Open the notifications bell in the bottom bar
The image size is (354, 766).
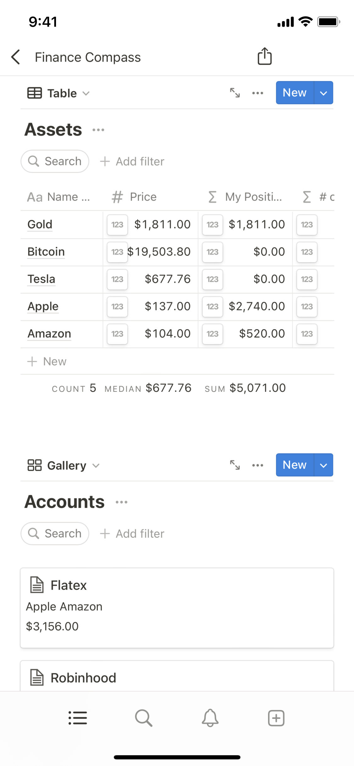pyautogui.click(x=210, y=718)
